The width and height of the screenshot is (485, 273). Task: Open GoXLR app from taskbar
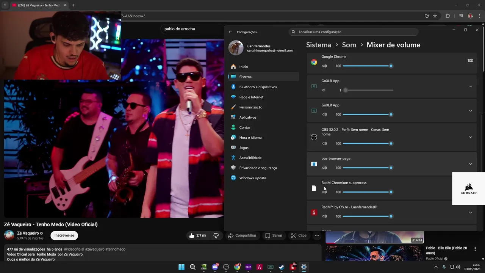point(271,267)
